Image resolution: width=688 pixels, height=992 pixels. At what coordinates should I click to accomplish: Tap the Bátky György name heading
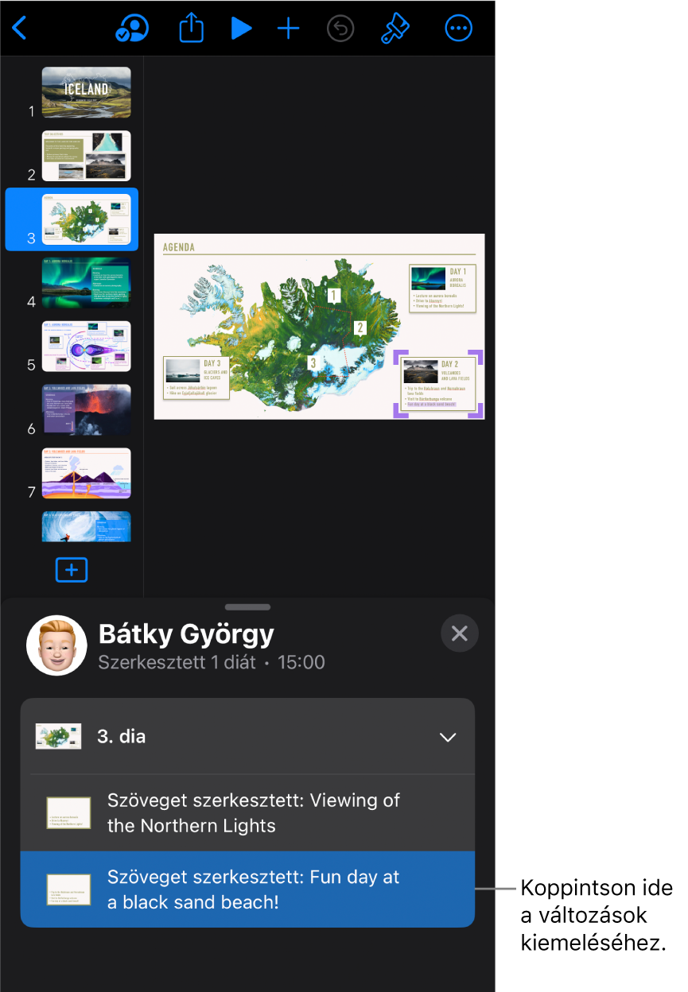[x=186, y=634]
